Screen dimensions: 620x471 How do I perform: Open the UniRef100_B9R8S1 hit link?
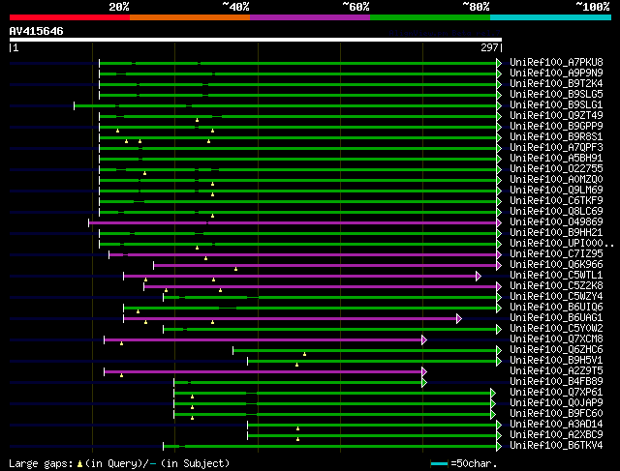coord(556,137)
